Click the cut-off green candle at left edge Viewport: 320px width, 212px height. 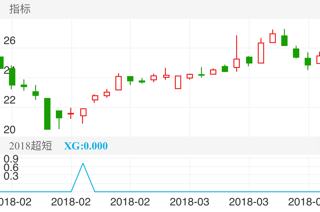2,62
